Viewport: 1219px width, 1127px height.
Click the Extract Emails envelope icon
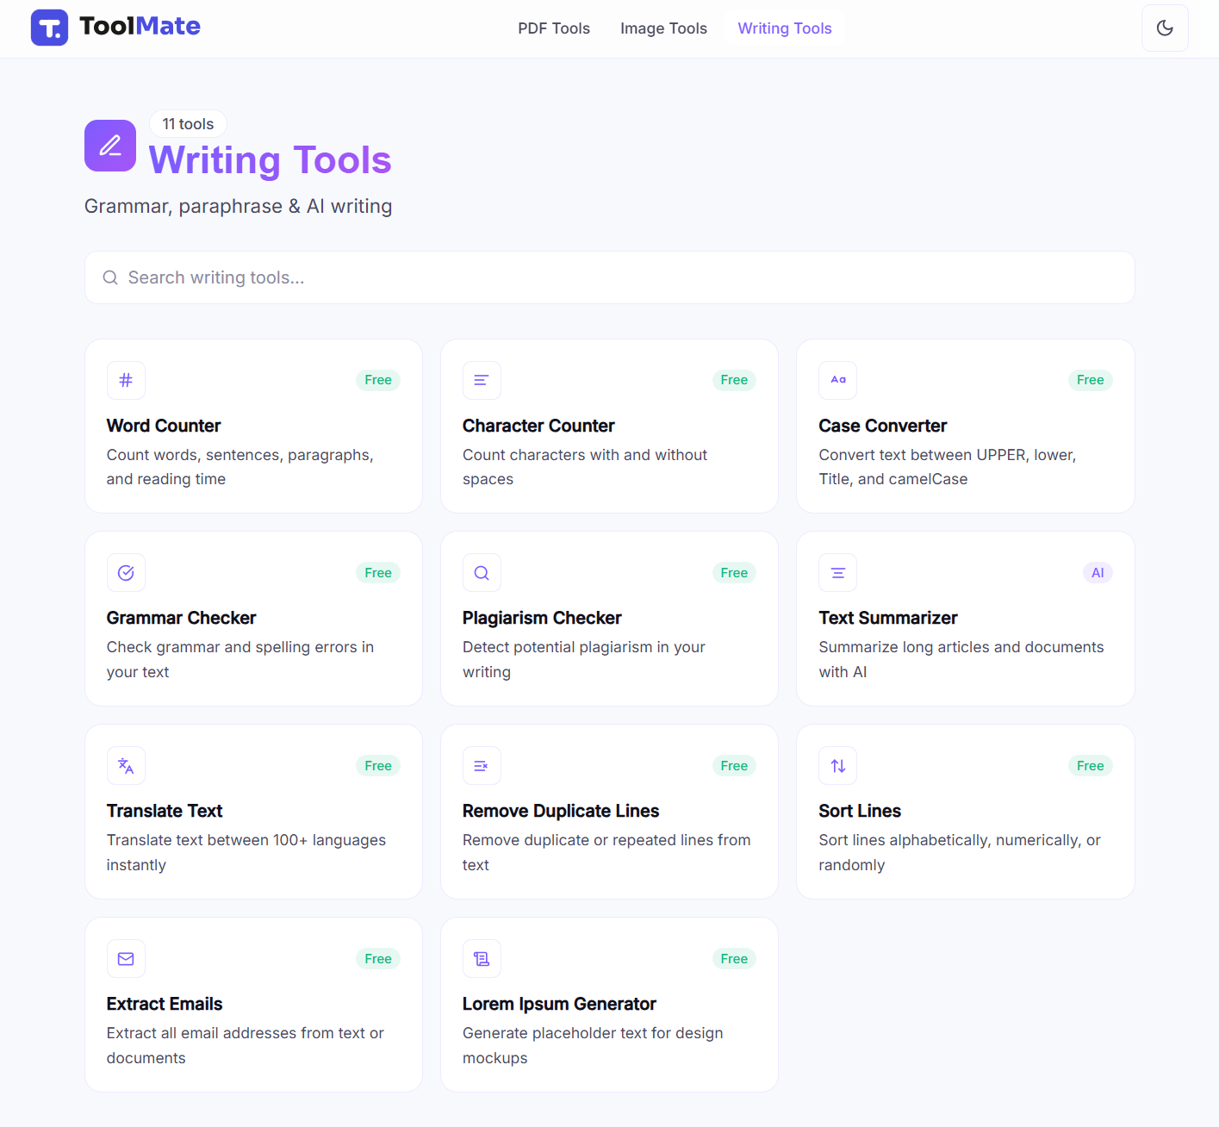click(x=126, y=959)
